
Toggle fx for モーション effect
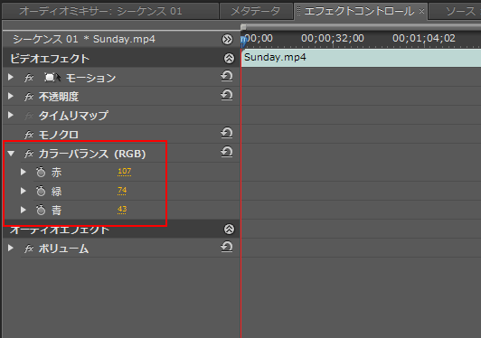pyautogui.click(x=29, y=78)
